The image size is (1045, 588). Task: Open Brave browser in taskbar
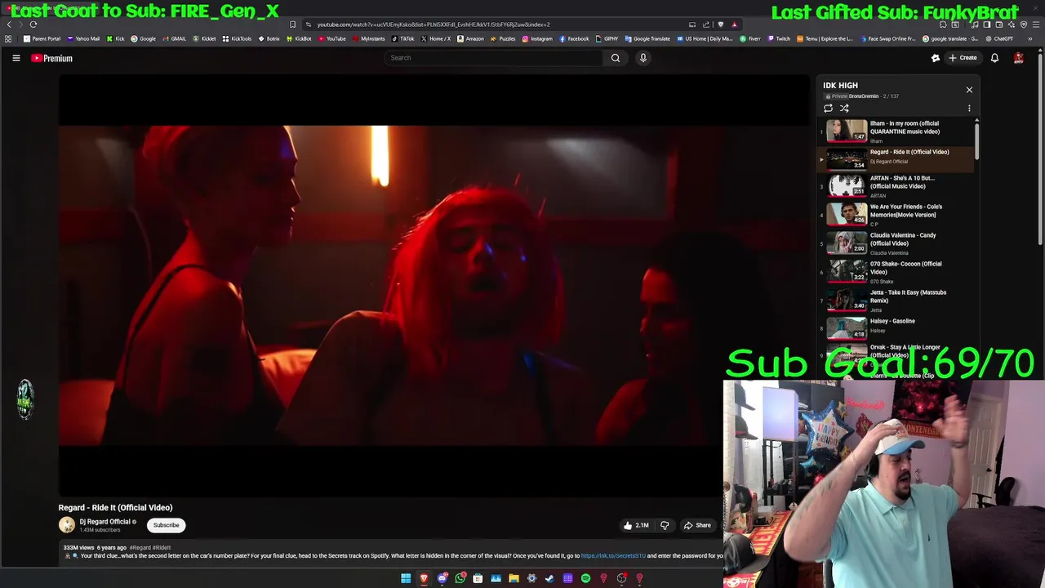(x=424, y=578)
